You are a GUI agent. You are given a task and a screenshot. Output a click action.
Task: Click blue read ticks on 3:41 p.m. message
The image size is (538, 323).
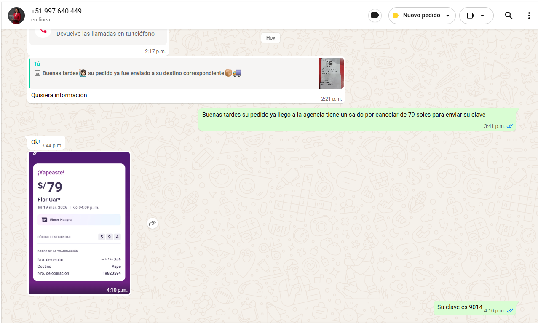510,126
